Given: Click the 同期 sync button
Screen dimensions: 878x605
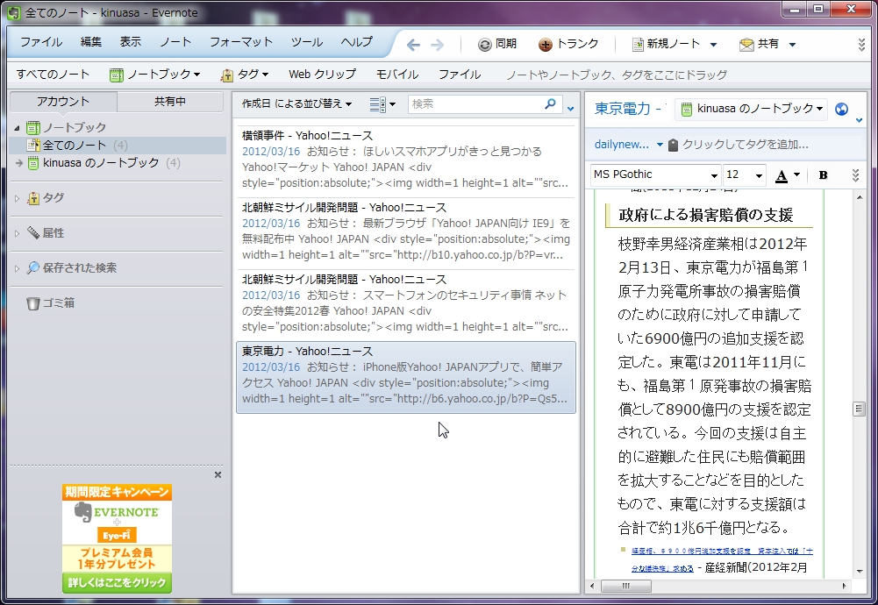Looking at the screenshot, I should click(497, 44).
